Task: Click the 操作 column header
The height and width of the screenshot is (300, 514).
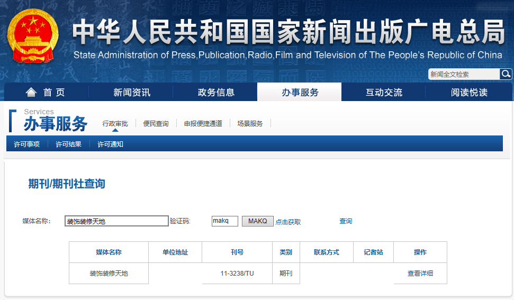Action: click(x=420, y=252)
